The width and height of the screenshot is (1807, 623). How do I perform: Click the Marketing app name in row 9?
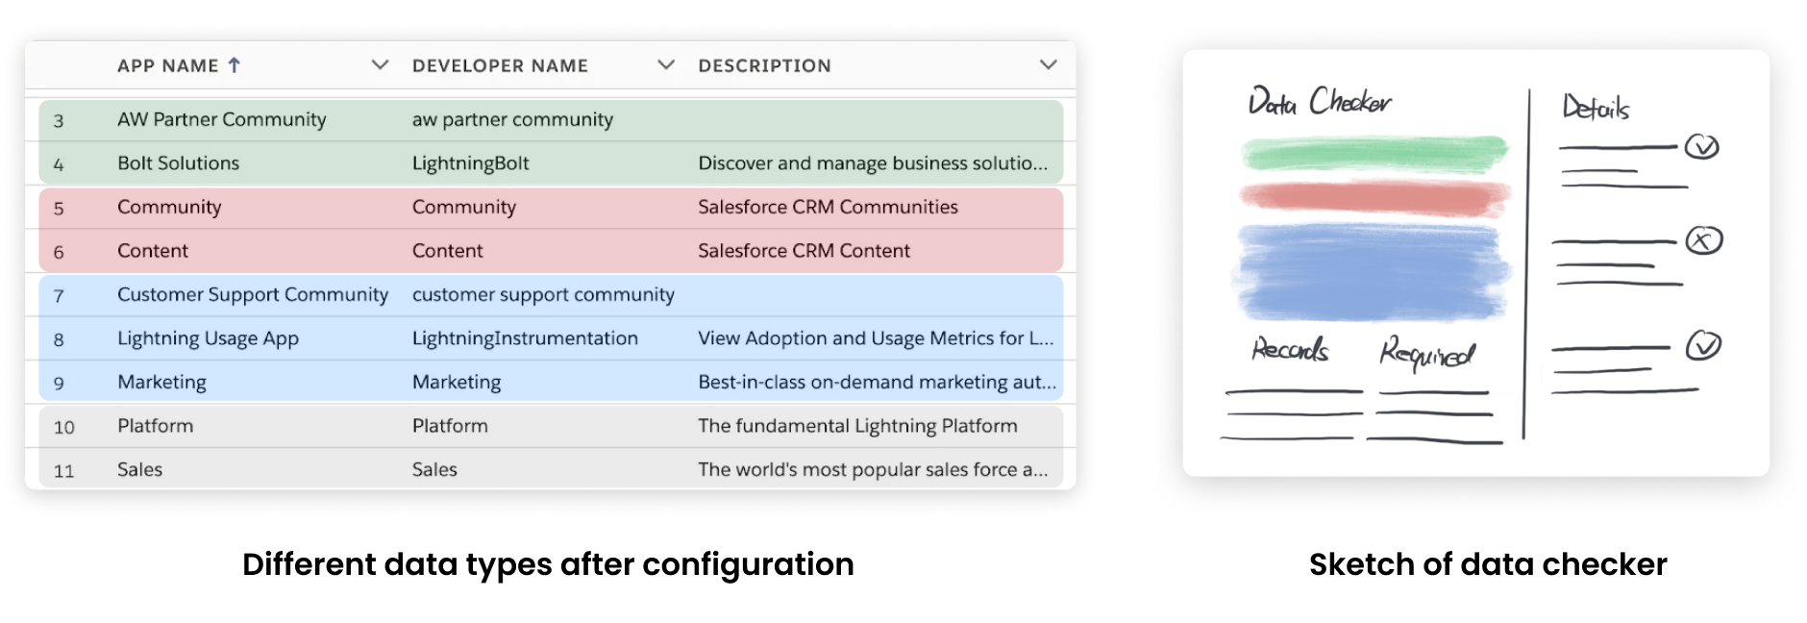point(161,382)
